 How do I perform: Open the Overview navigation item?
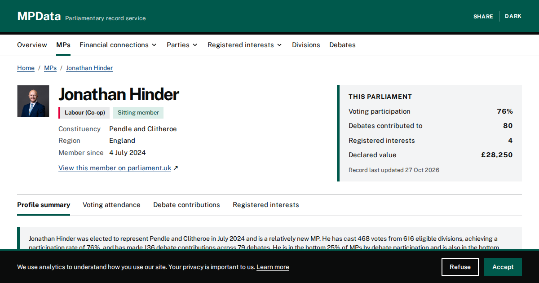(x=32, y=45)
